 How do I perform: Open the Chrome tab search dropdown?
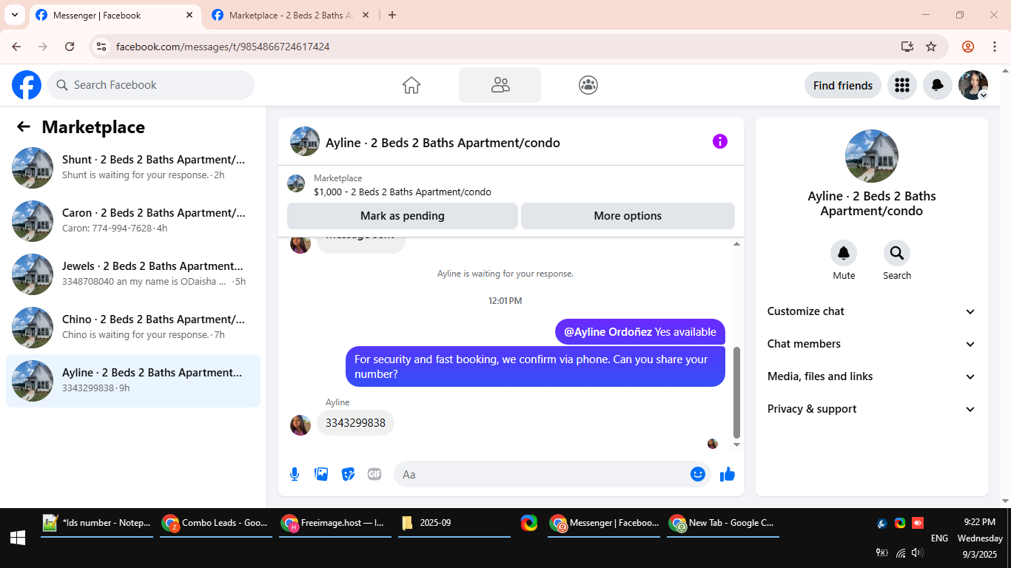[14, 15]
